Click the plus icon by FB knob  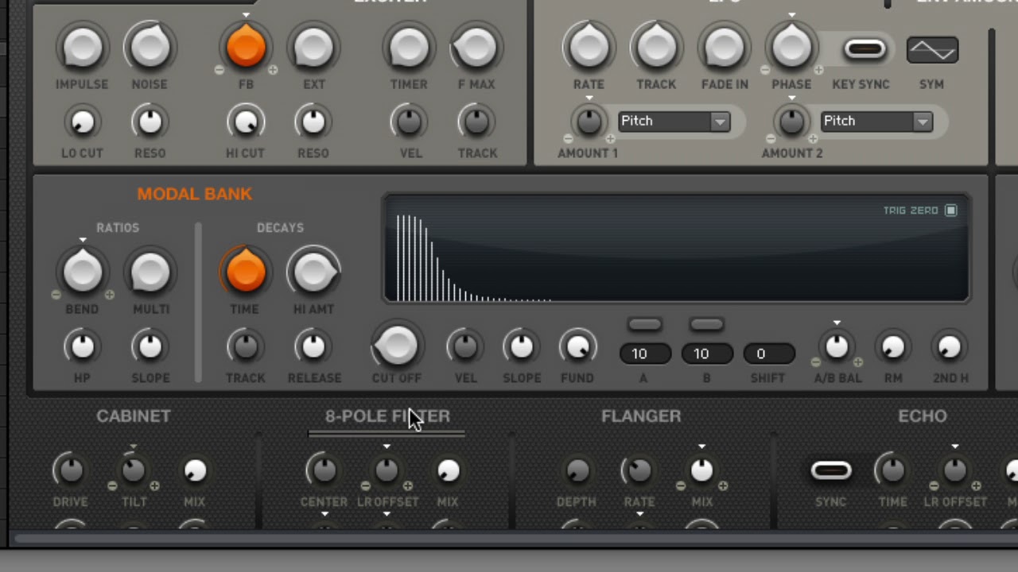273,70
